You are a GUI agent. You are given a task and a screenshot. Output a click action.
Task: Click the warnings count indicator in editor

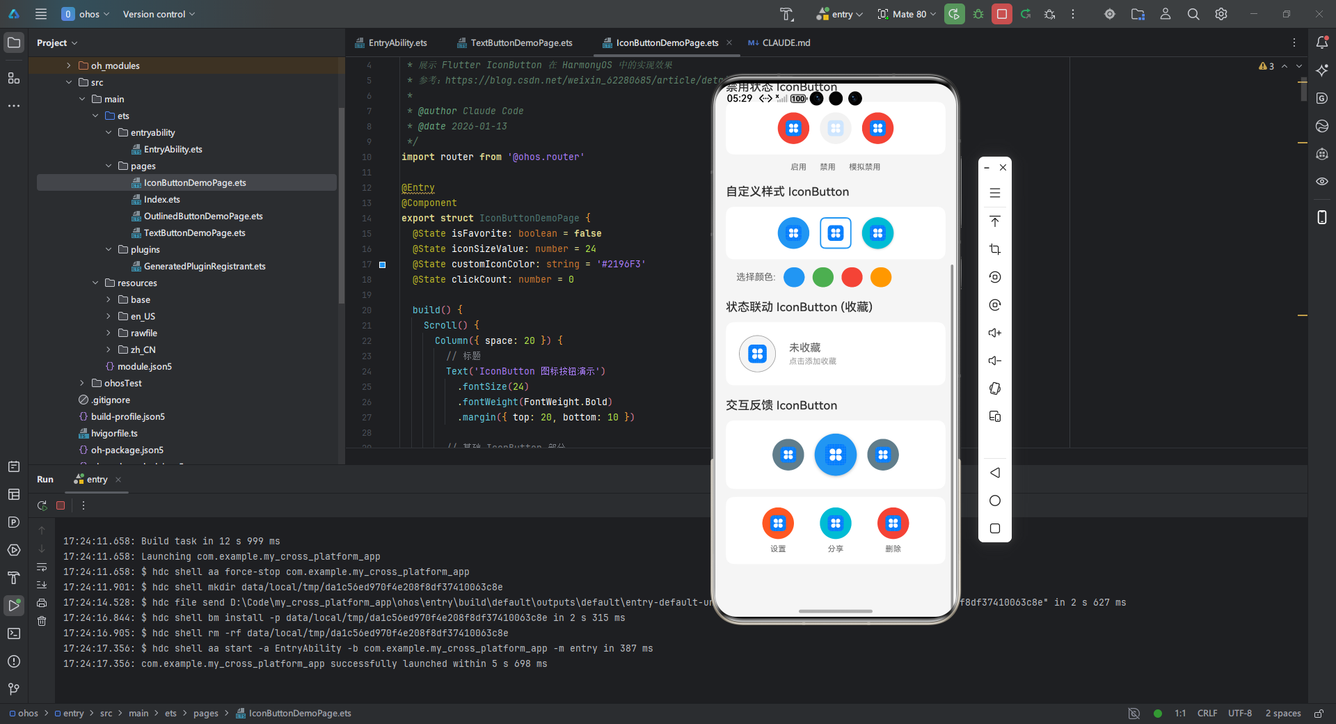[x=1266, y=66]
